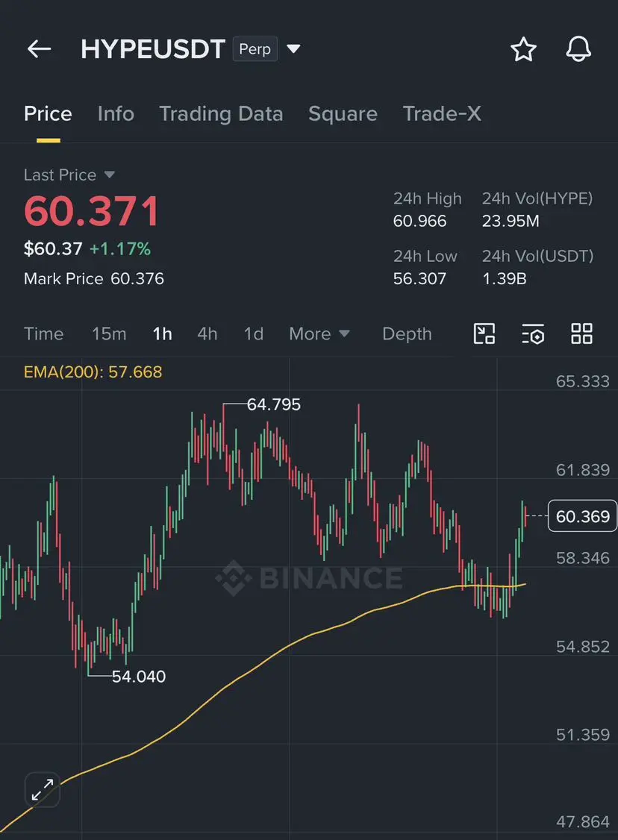Tap the current price tag 60.369
The image size is (618, 840).
(x=583, y=516)
